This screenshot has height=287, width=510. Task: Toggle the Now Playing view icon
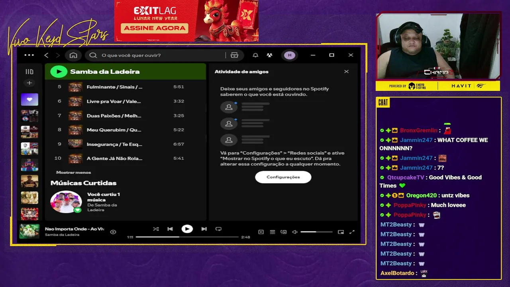click(x=261, y=232)
